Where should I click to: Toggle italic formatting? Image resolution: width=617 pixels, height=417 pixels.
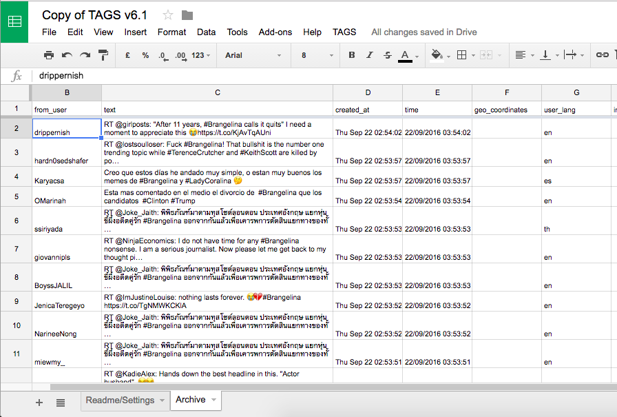(x=370, y=55)
